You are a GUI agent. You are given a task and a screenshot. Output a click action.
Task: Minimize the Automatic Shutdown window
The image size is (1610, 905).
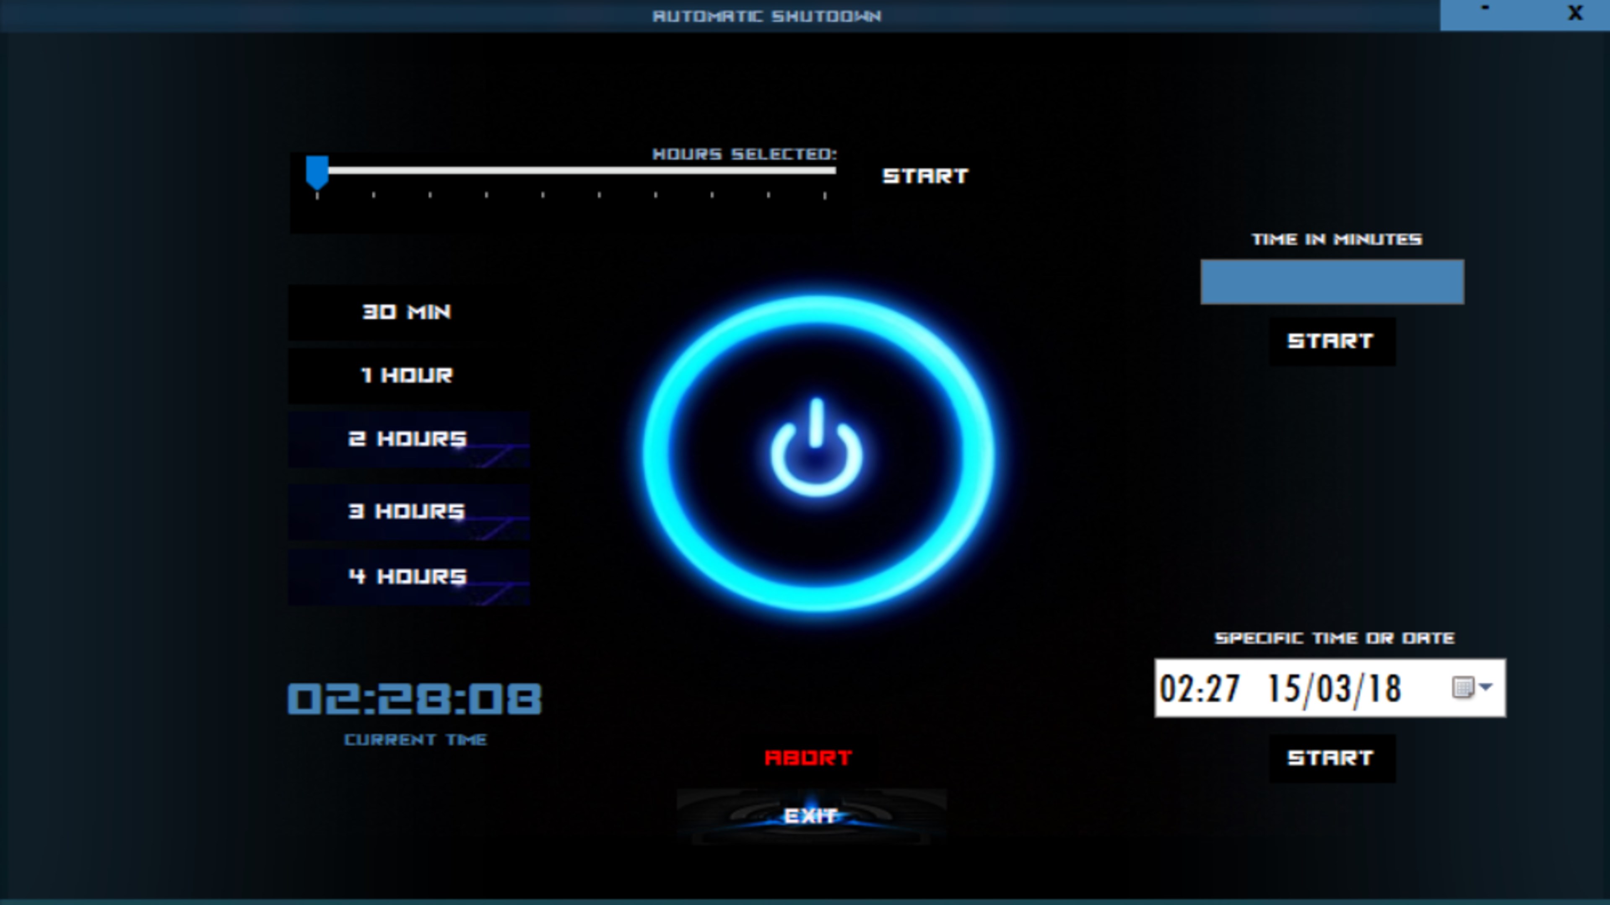(x=1485, y=11)
